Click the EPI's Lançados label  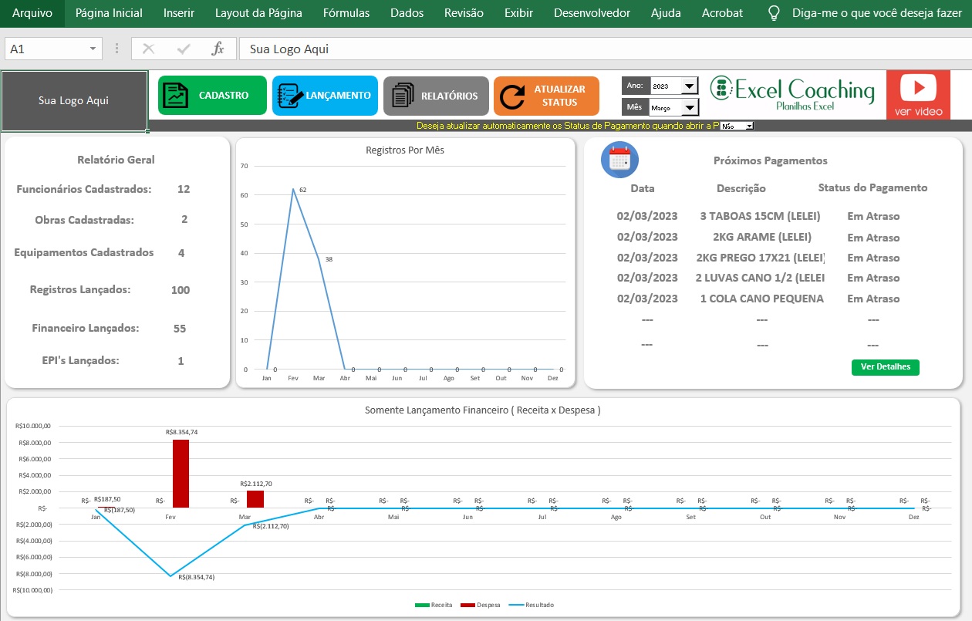pos(81,361)
